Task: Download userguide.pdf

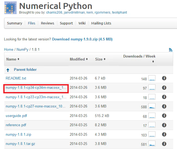Action: [16, 116]
